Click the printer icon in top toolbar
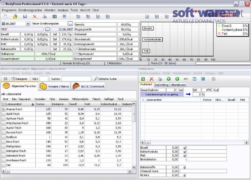 [45, 16]
